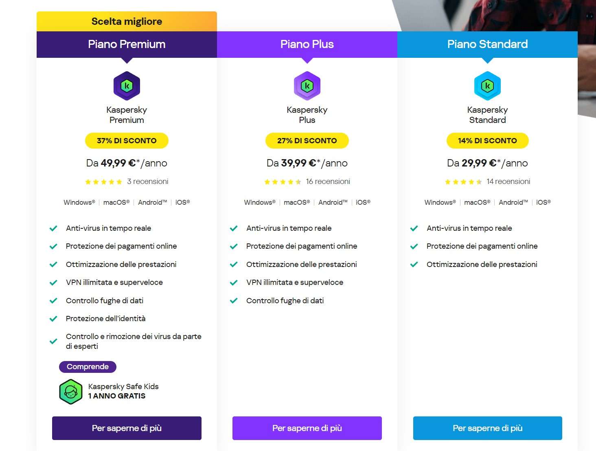
Task: Select the Piano Plus header tab
Action: coord(307,44)
